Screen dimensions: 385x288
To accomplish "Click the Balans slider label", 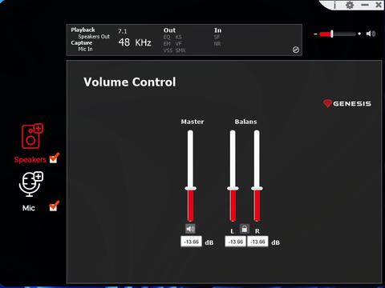I will pyautogui.click(x=245, y=122).
